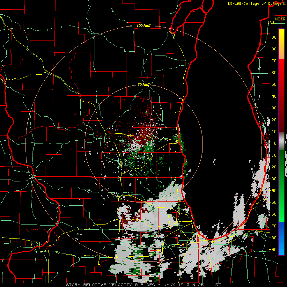Click the positive 90 value on velocity scale

(x=274, y=37)
